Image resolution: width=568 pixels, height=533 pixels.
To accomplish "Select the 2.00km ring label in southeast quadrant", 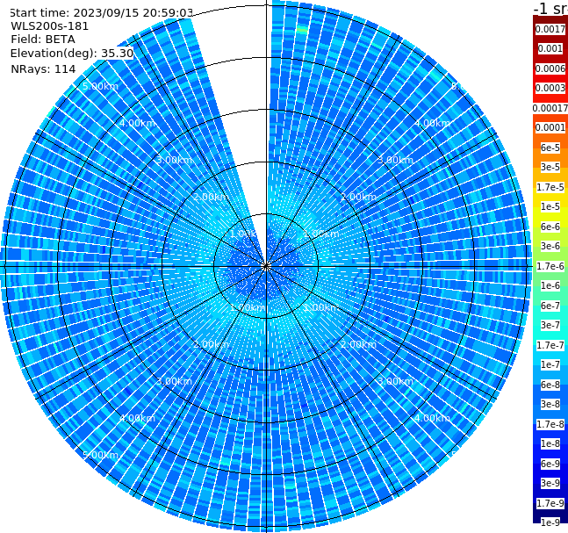I will pyautogui.click(x=358, y=344).
